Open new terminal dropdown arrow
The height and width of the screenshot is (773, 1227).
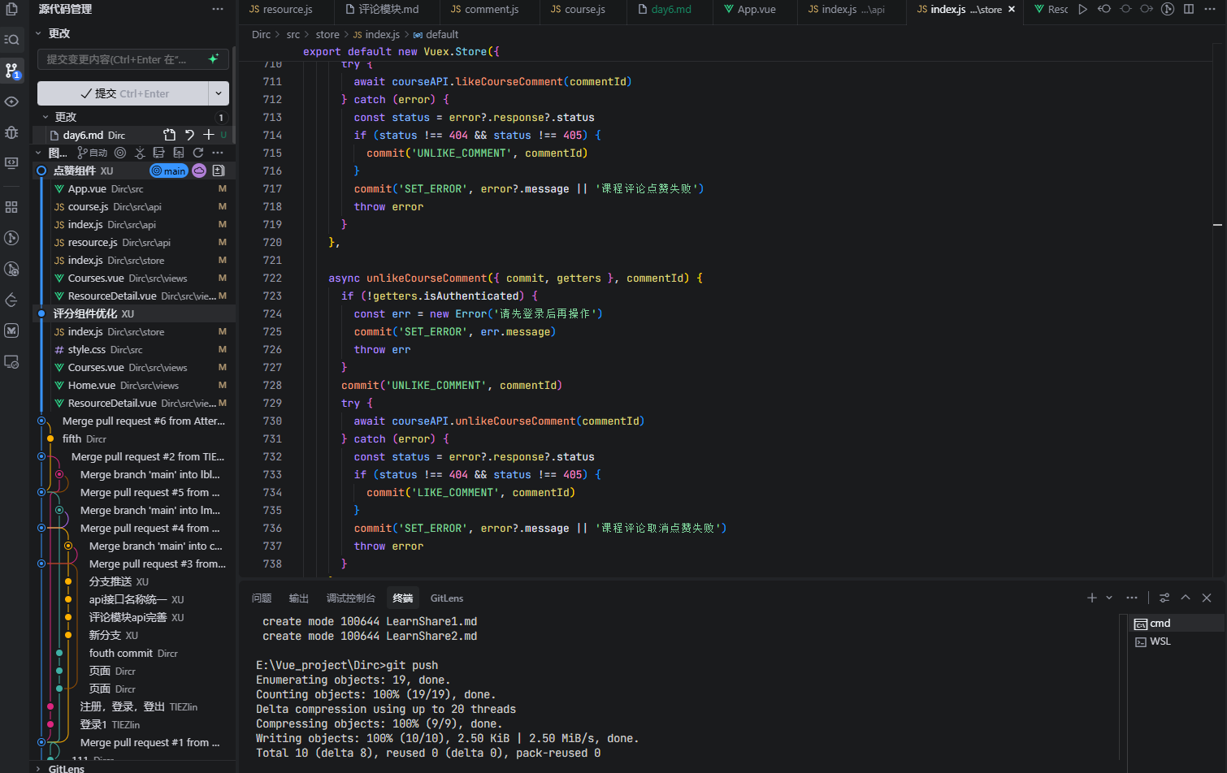click(1109, 598)
